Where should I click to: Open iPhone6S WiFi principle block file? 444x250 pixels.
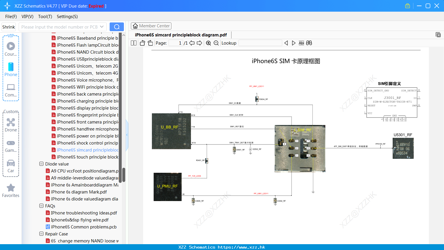pos(85,87)
